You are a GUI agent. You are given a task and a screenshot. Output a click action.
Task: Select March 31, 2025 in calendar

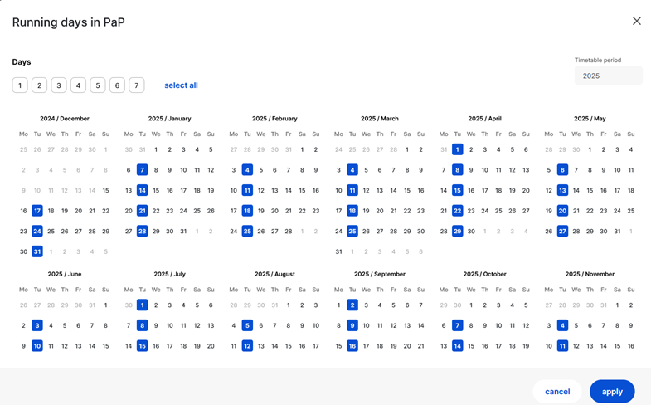click(338, 251)
